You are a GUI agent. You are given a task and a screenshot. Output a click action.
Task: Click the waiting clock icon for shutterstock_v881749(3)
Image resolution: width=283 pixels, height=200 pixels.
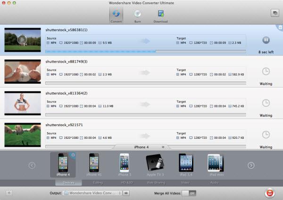coord(266,72)
